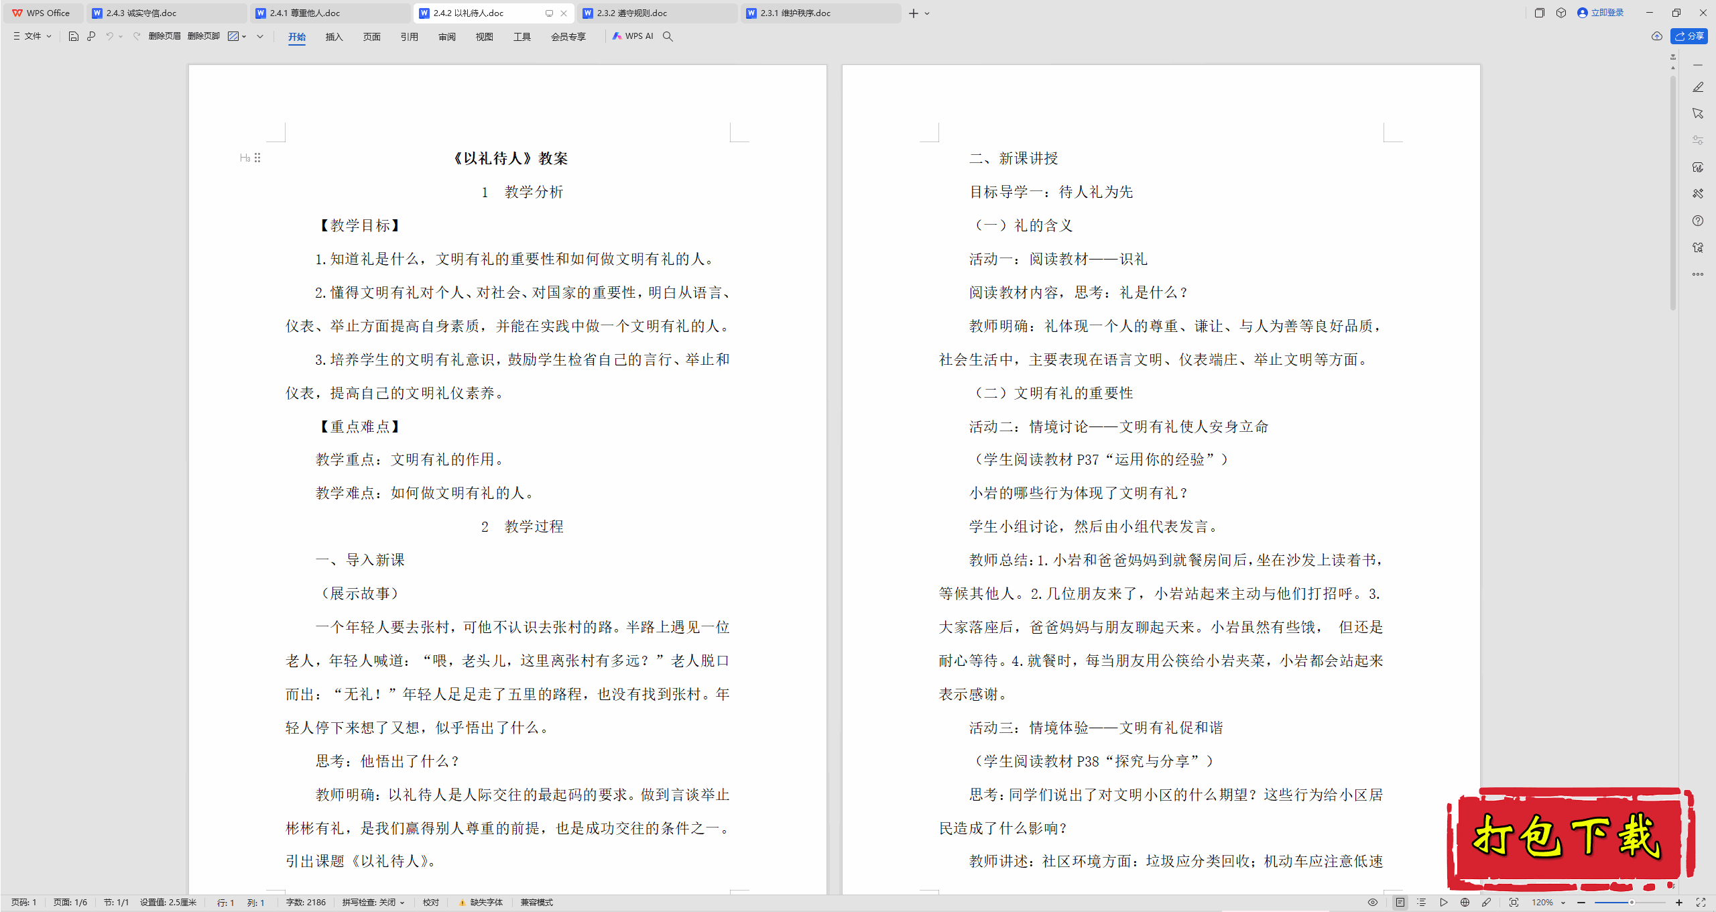Click the cube icon in title bar
Viewport: 1716px width, 912px height.
pos(1561,13)
